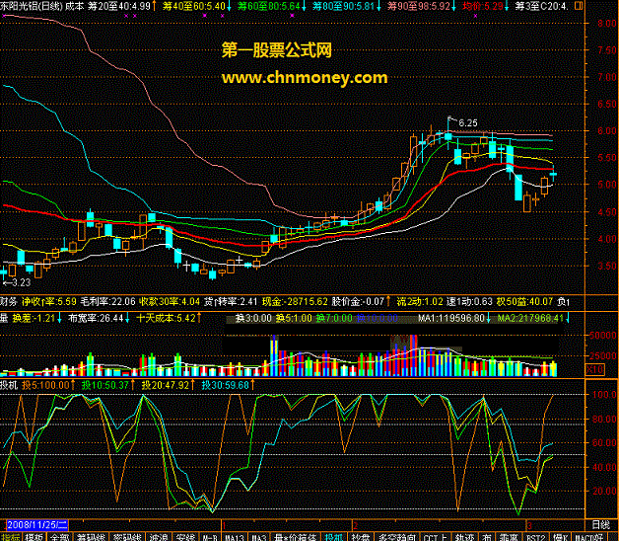Click the 净收率:5.59 value

pyautogui.click(x=49, y=302)
